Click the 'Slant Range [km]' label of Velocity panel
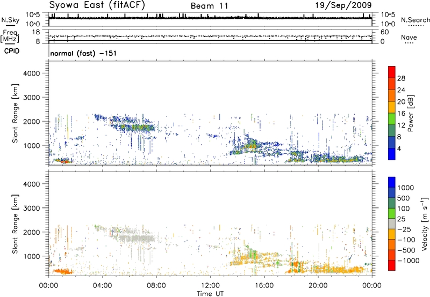This screenshot has height=297, width=430. tap(15, 224)
